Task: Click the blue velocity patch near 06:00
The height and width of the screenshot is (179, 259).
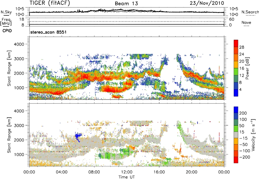Action: 78,137
